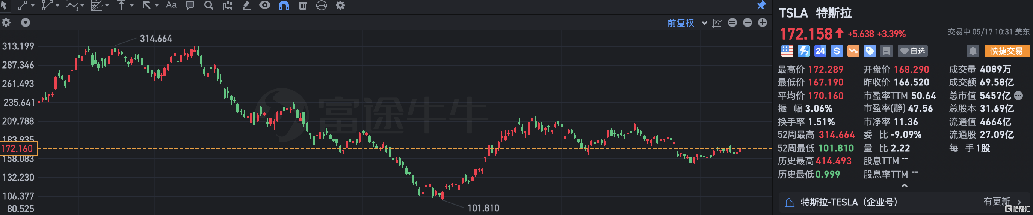This screenshot has height=215, width=1033.
Task: Click the 历史最高 414.493 value
Action: click(833, 161)
